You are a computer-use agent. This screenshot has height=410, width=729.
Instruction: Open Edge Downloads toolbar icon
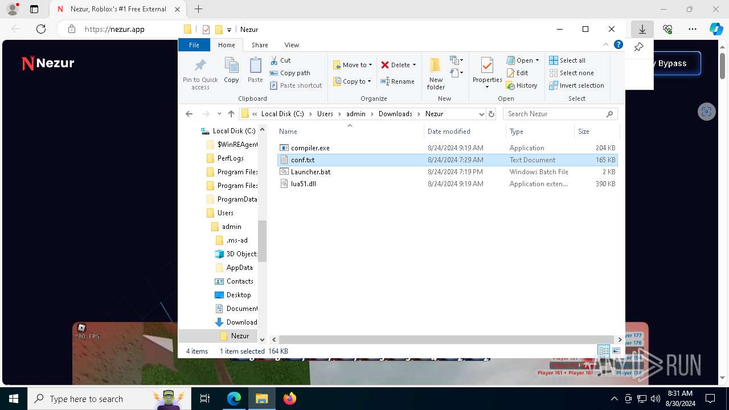point(642,29)
